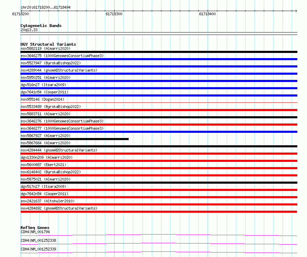Screen dimensions: 307x257
Task: Click nsv6146402 (ByrskaBishop2022) label
Action: pos(51,172)
